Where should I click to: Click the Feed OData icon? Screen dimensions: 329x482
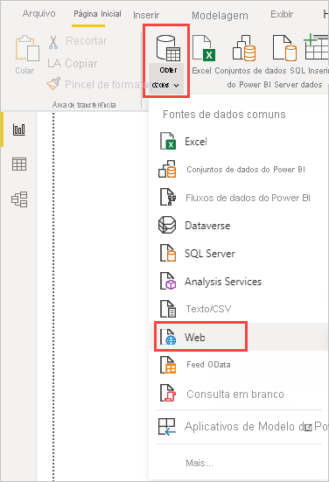coord(168,365)
